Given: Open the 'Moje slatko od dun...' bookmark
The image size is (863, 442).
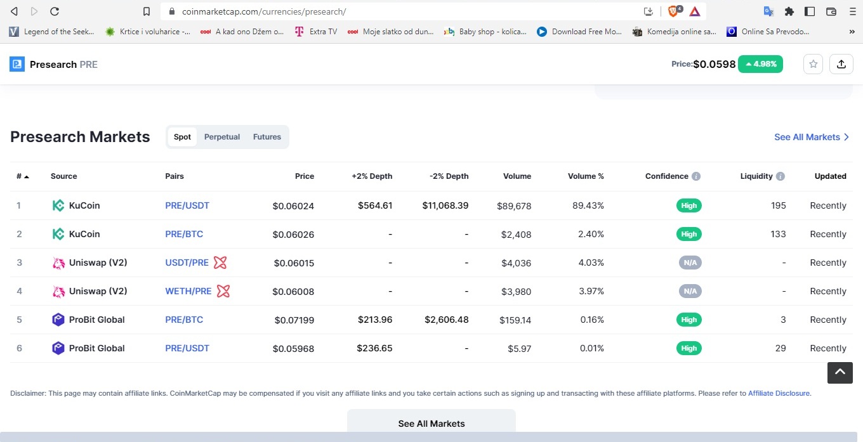Looking at the screenshot, I should [391, 31].
